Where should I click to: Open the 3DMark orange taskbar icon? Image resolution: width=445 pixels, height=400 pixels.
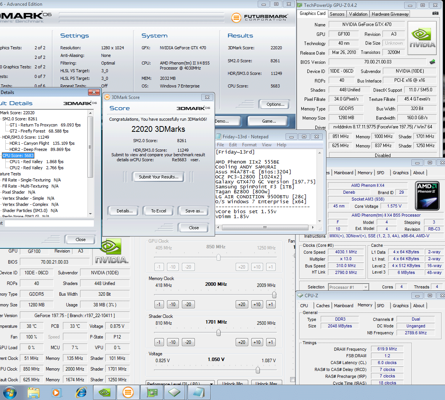(x=128, y=392)
